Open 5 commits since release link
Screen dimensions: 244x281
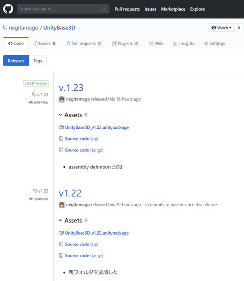(x=154, y=205)
